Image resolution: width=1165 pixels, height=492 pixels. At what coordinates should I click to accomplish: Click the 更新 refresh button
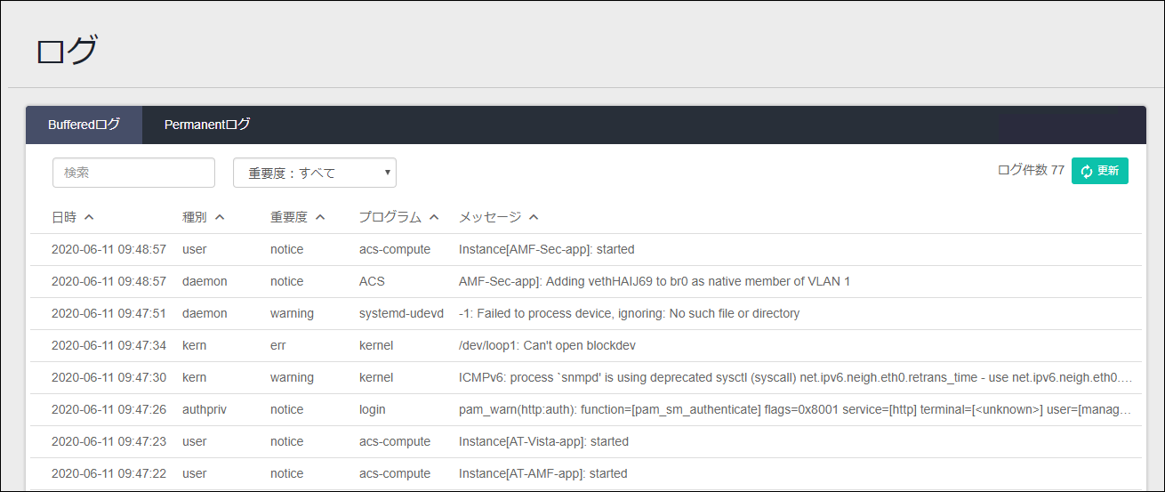(x=1100, y=171)
